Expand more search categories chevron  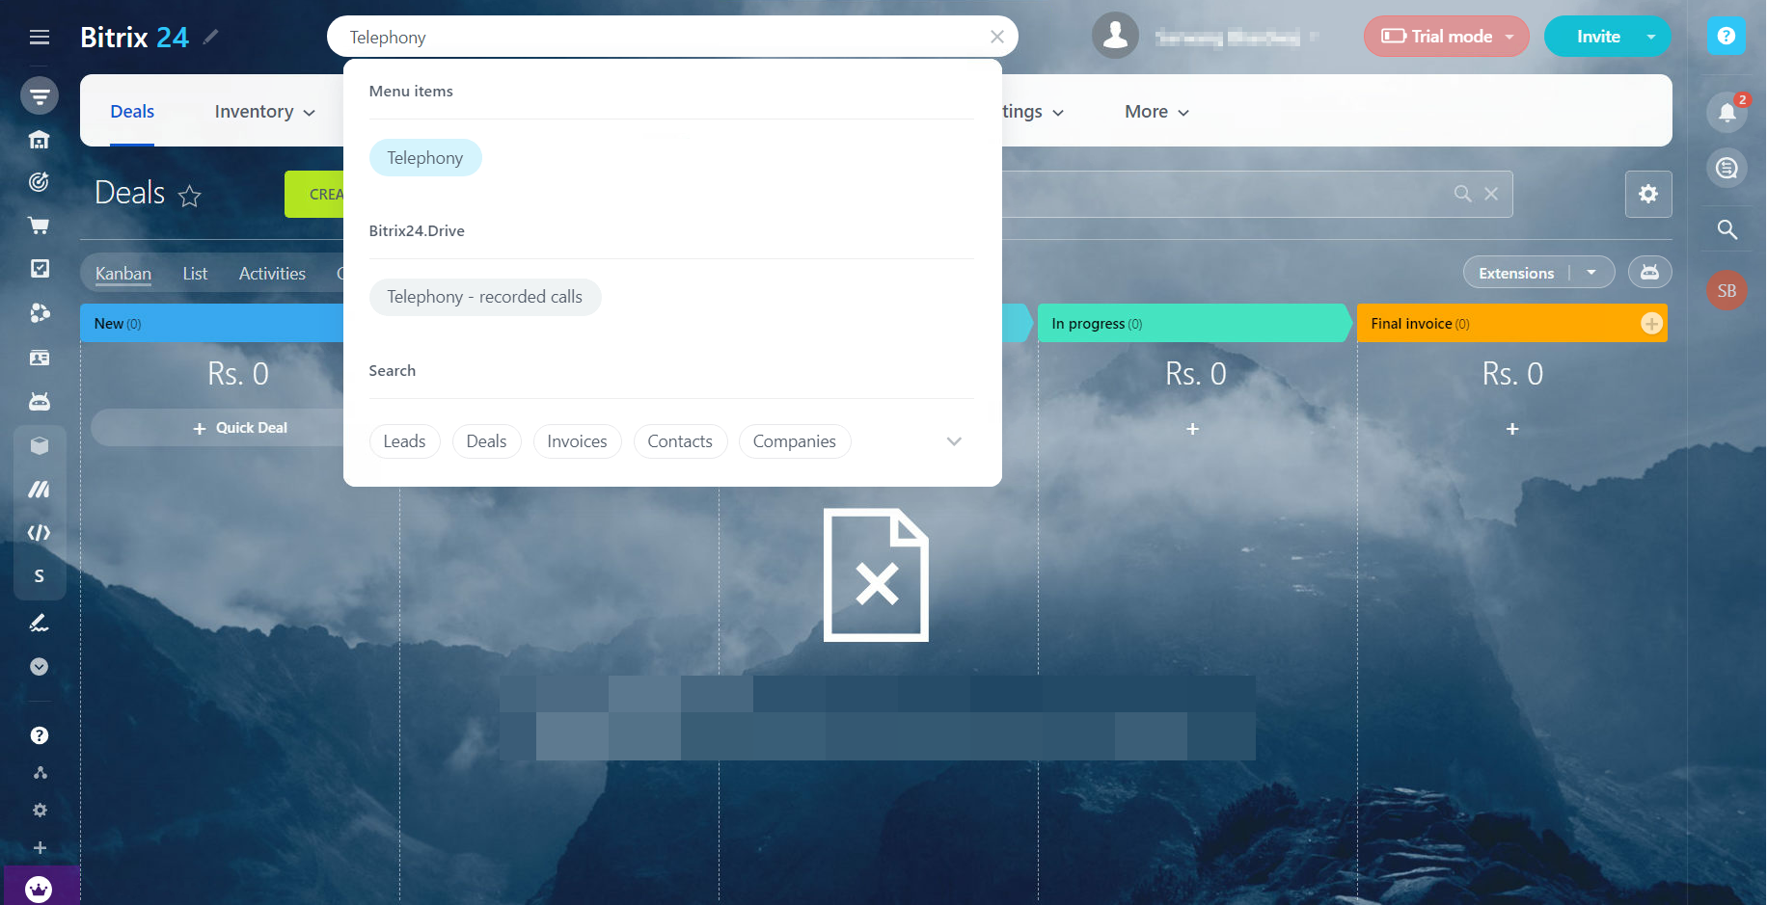954,441
